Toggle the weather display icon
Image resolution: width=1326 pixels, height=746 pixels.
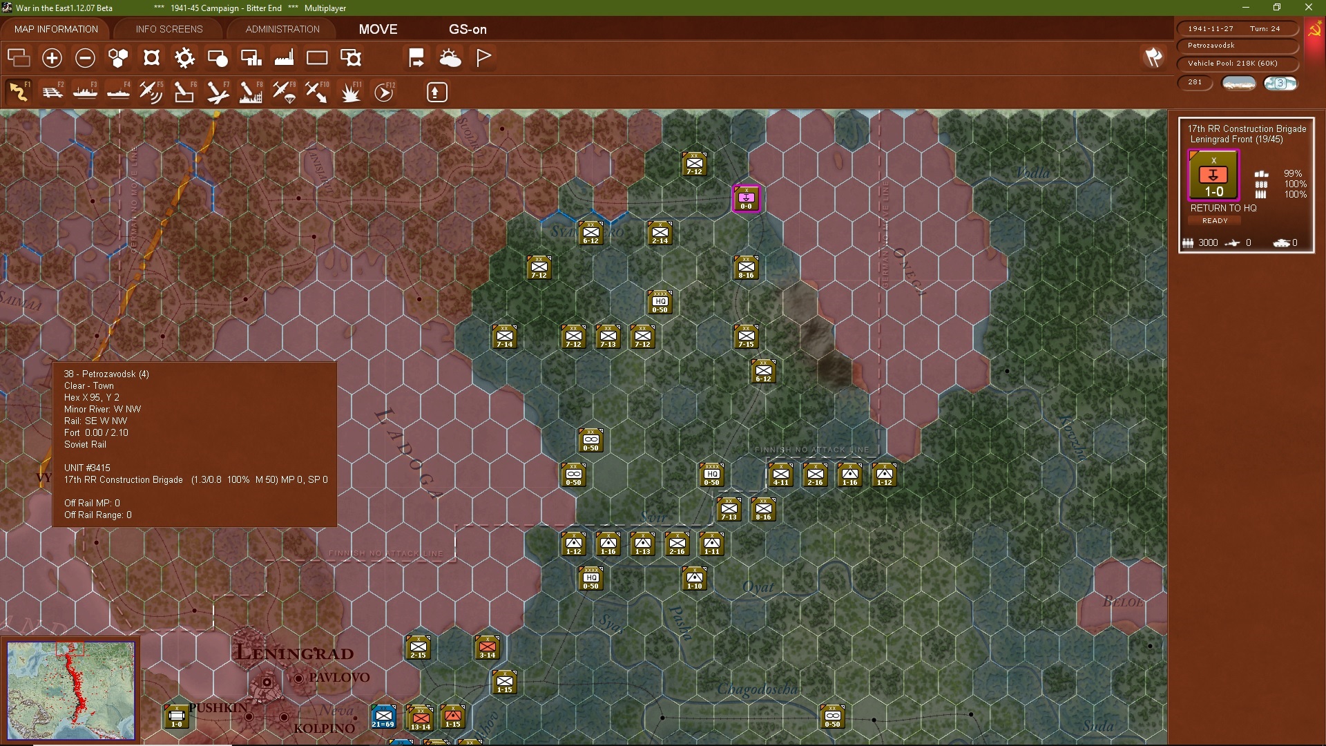(450, 58)
